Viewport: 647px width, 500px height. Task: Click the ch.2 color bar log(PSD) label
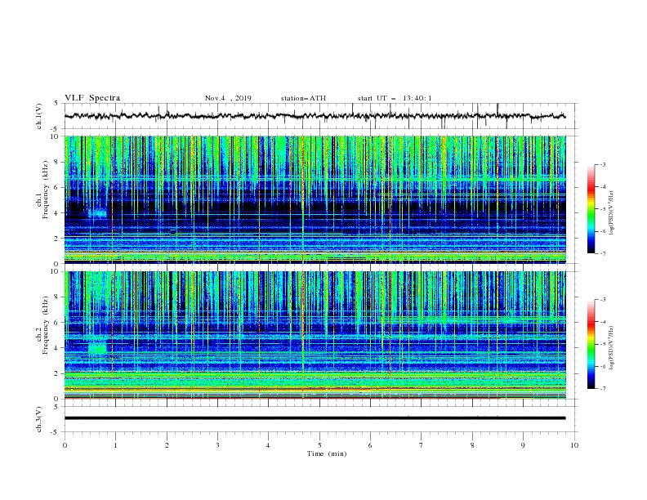tap(612, 347)
